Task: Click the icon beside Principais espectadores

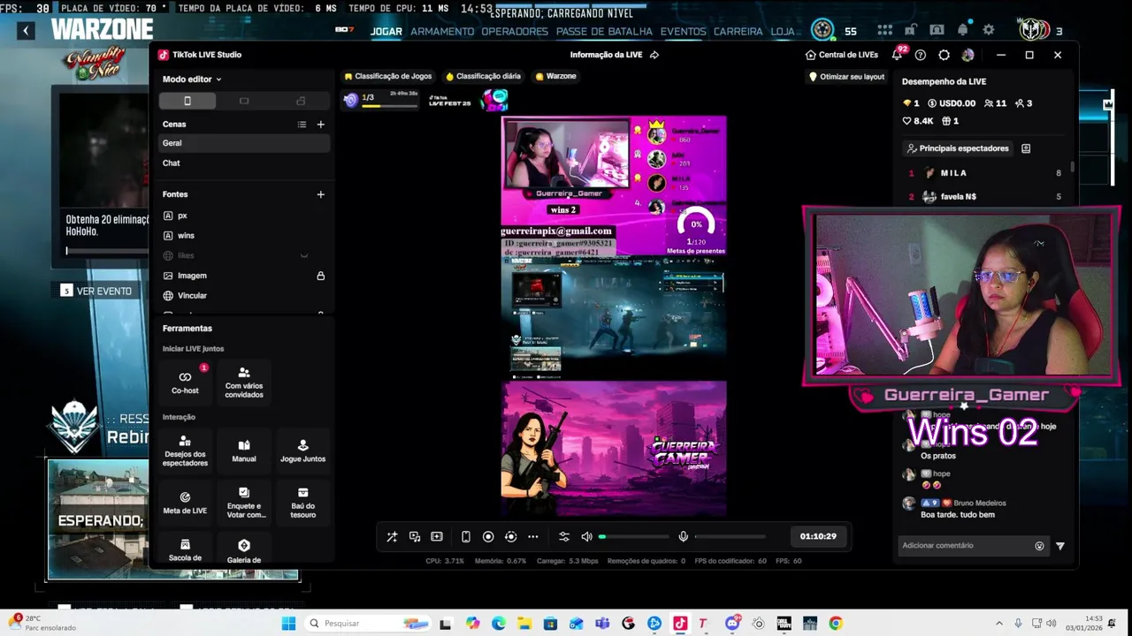Action: point(1026,148)
